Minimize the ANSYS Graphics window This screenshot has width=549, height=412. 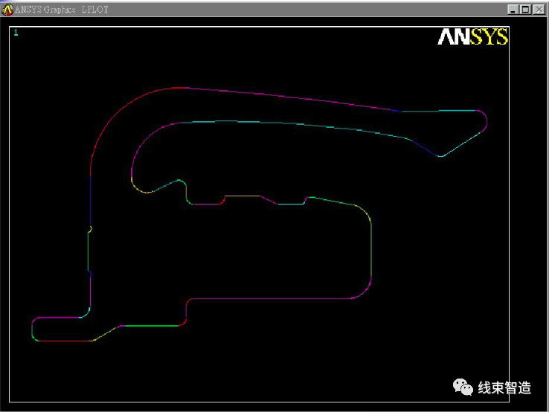(x=513, y=10)
